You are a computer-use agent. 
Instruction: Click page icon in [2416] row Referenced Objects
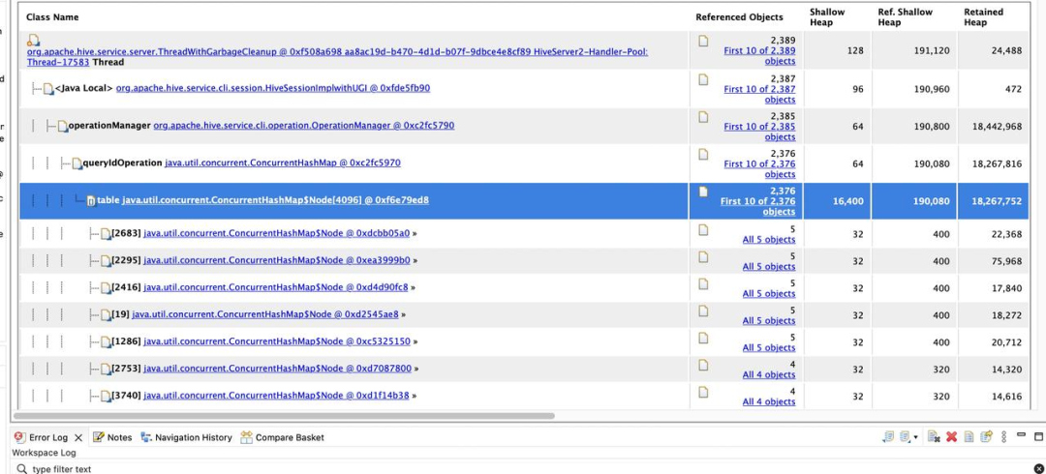coord(703,283)
